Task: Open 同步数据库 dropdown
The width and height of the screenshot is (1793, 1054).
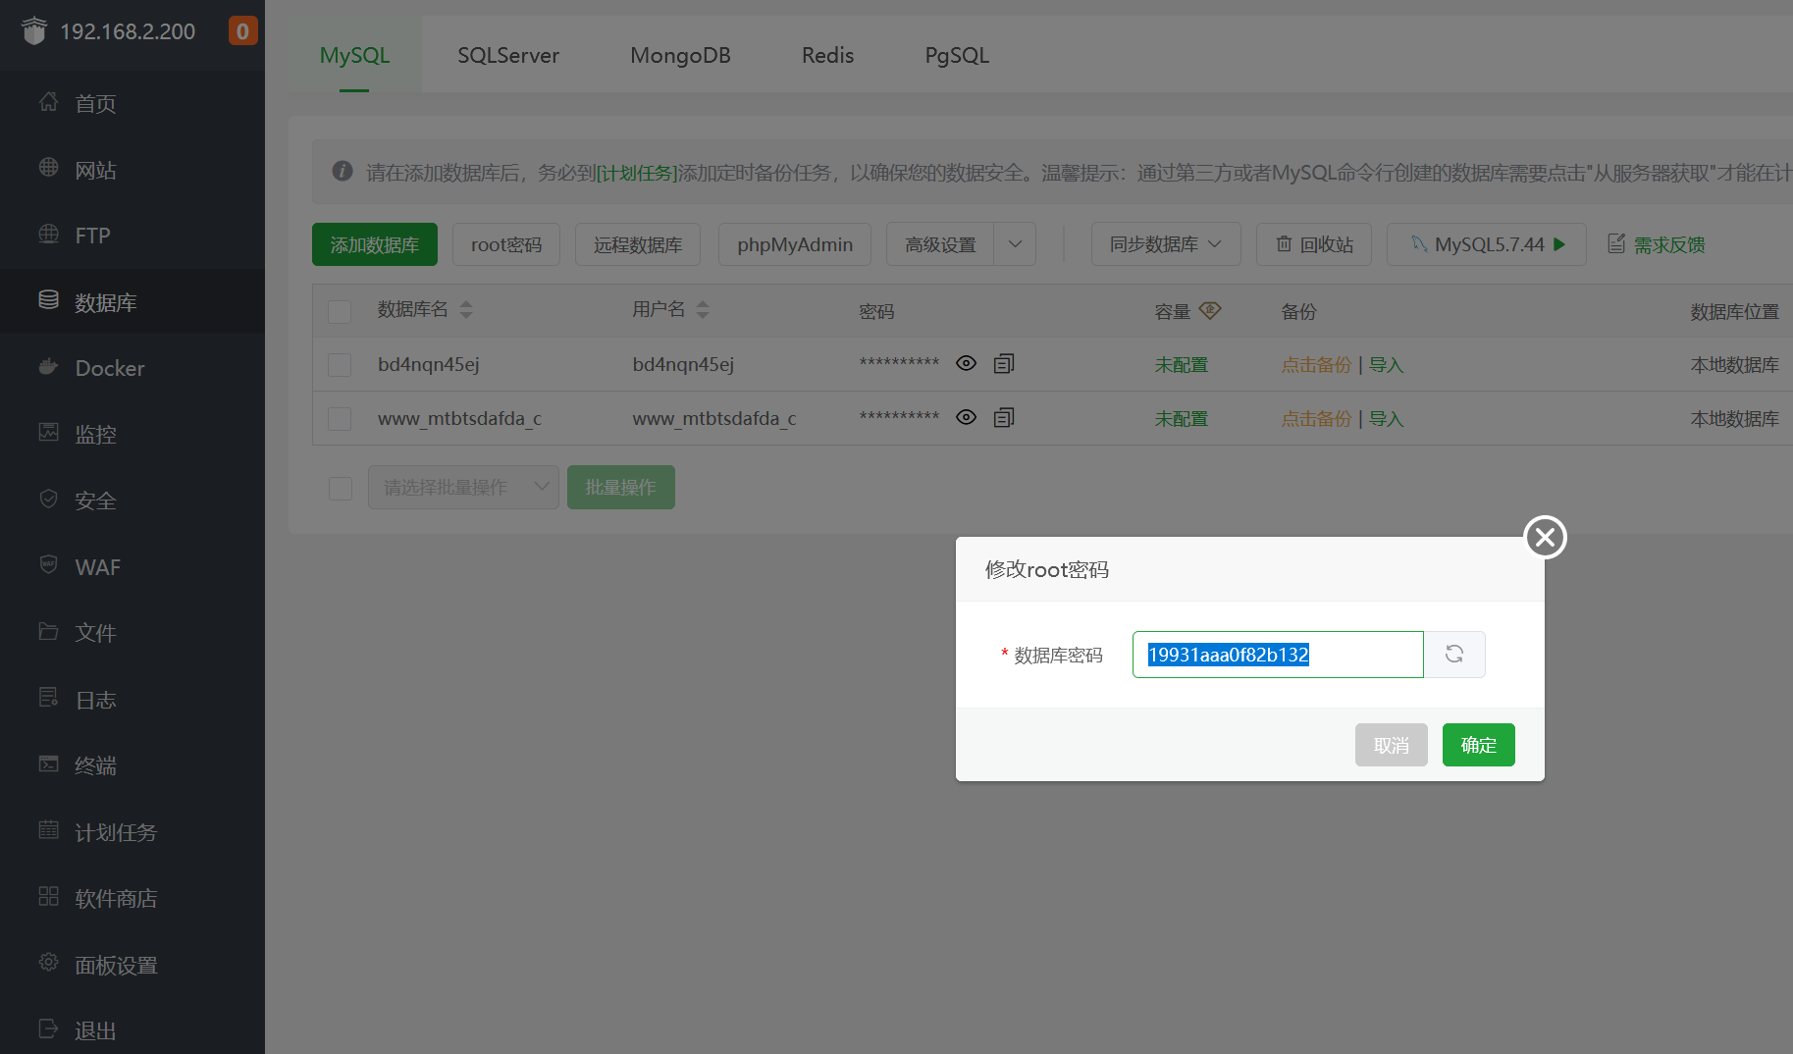Action: click(1166, 244)
